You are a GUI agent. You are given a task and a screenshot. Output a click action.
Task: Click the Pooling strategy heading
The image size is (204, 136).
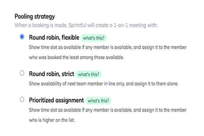pyautogui.click(x=35, y=17)
